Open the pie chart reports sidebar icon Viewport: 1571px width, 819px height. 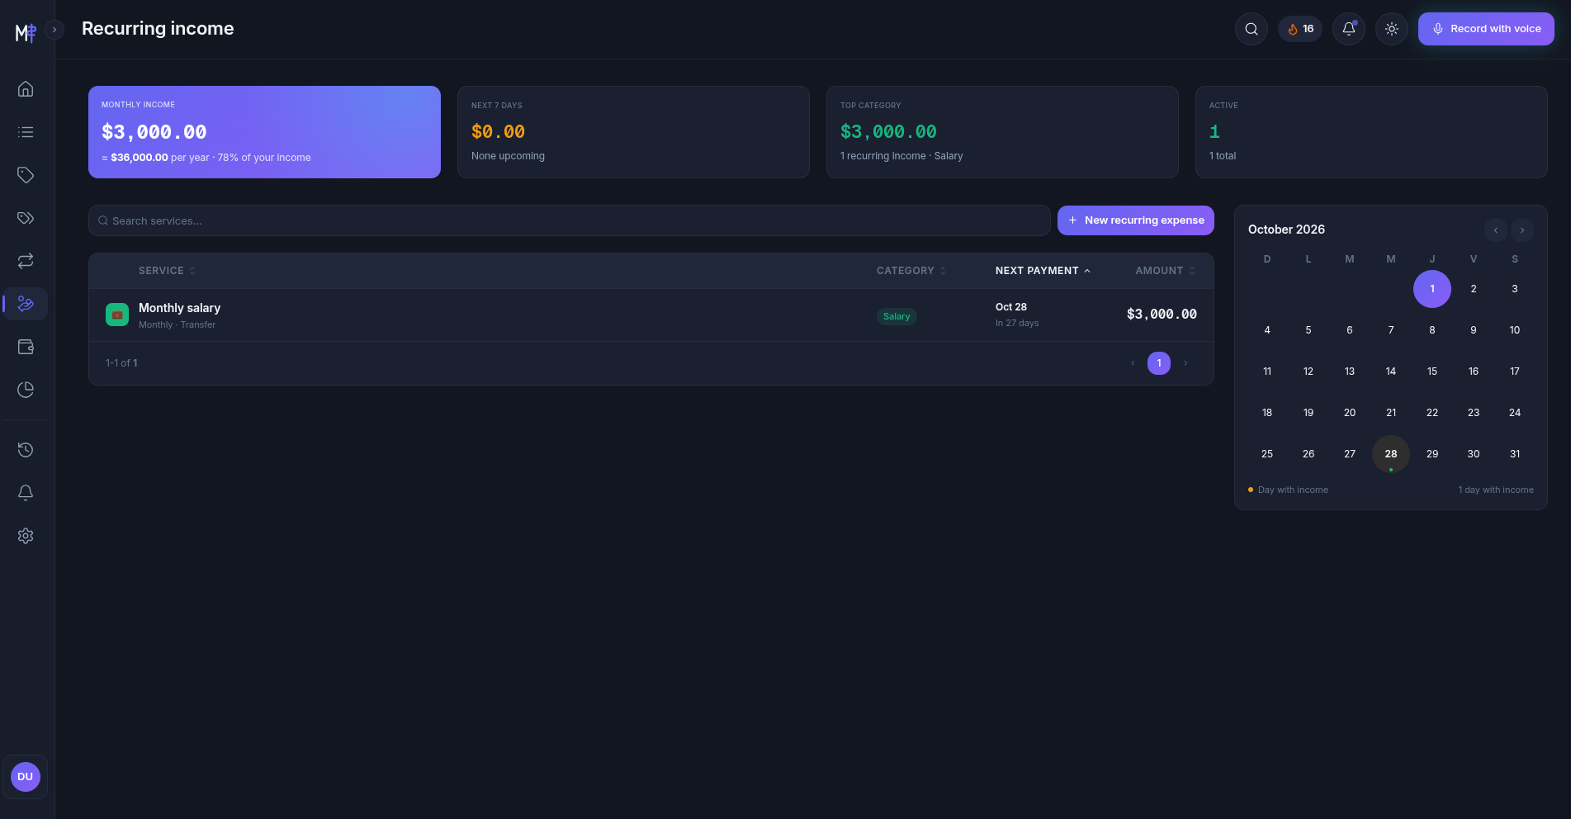(x=26, y=390)
